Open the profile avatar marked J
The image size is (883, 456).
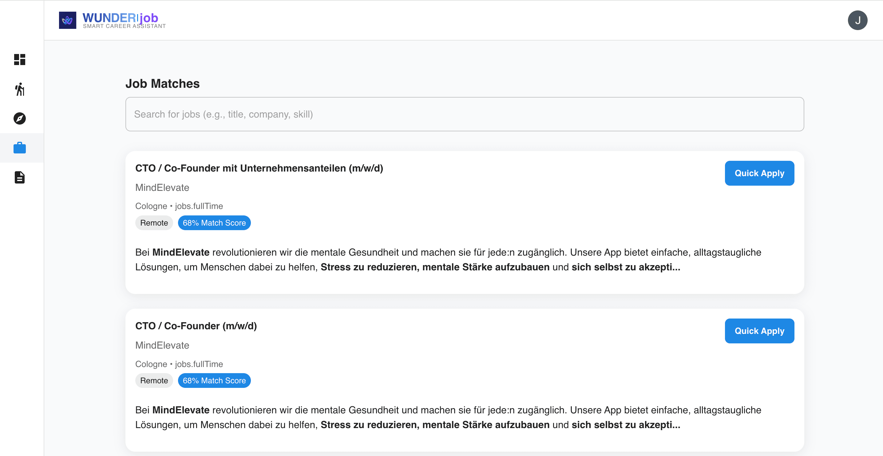(858, 20)
